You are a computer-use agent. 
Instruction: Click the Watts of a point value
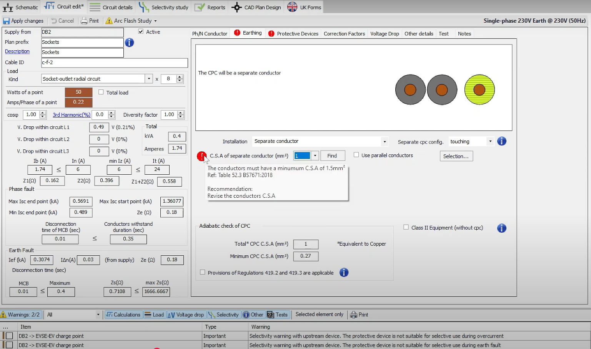78,92
